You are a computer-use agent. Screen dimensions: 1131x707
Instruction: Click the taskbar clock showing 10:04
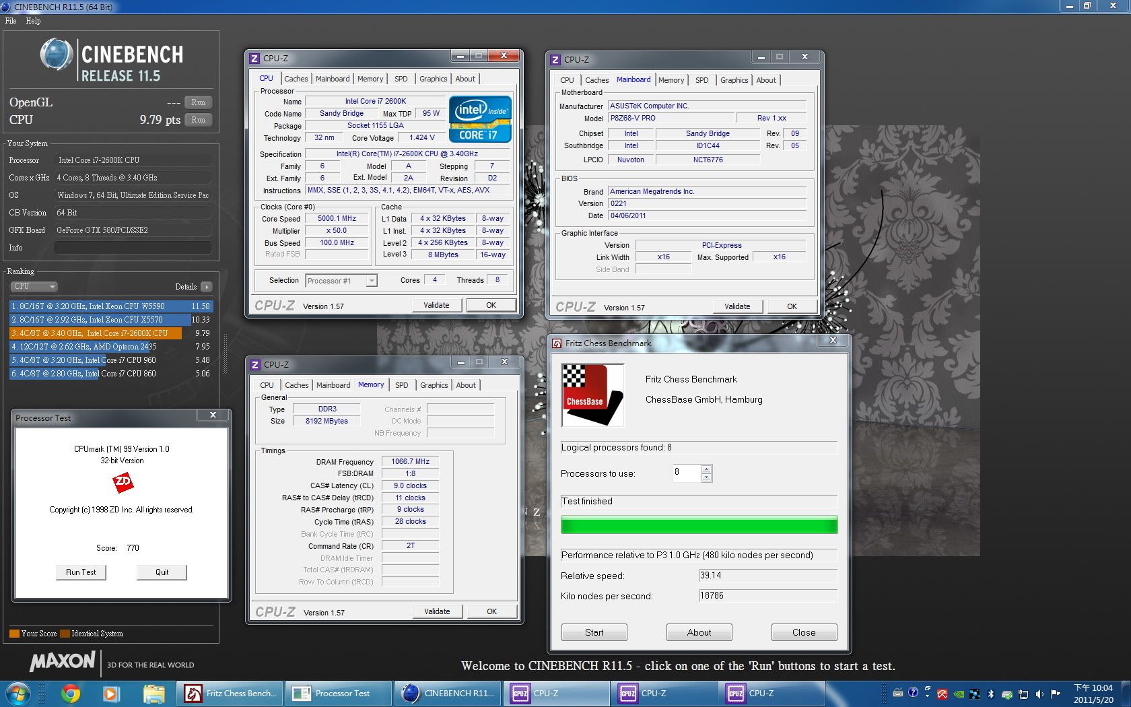pos(1093,694)
